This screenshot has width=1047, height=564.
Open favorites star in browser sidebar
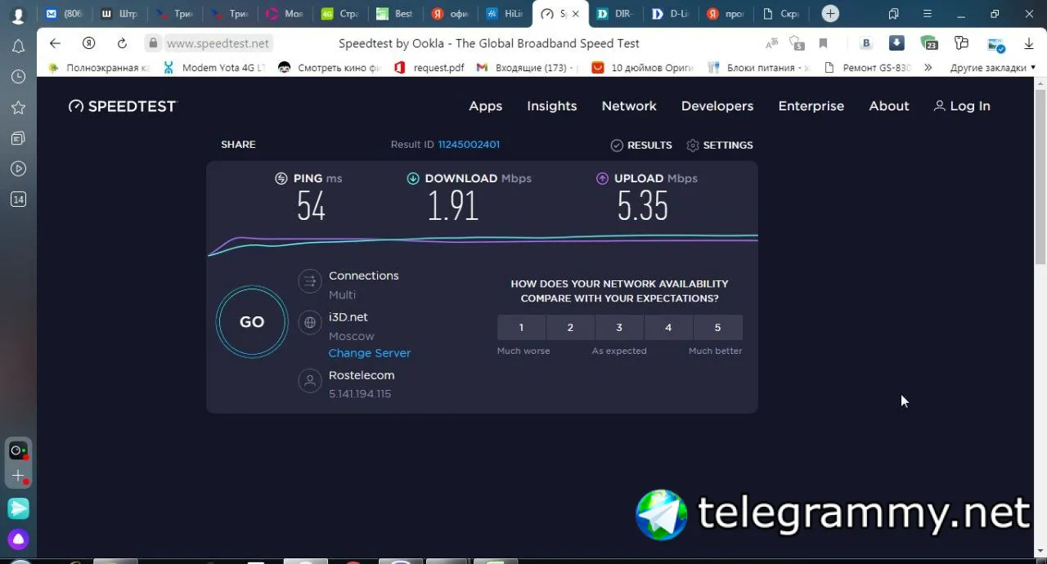pos(18,107)
